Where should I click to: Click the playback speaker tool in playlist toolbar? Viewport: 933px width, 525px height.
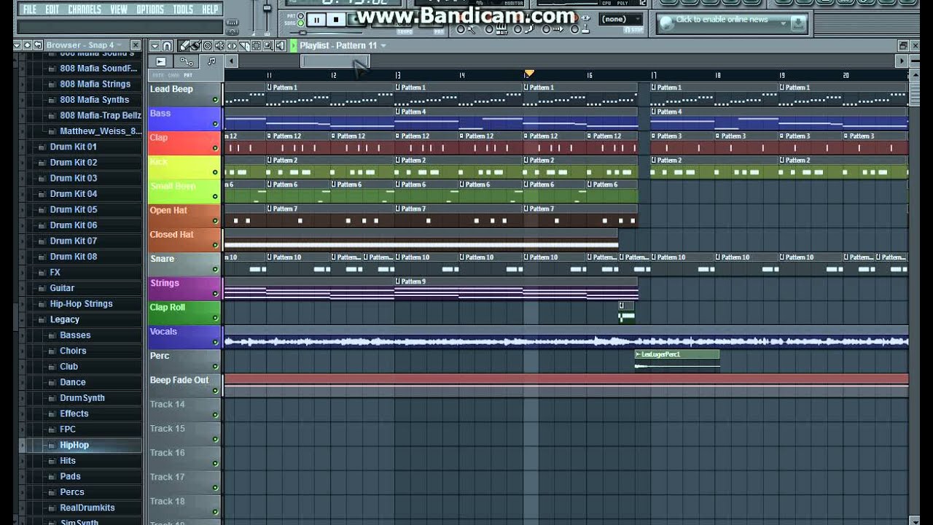pyautogui.click(x=280, y=46)
